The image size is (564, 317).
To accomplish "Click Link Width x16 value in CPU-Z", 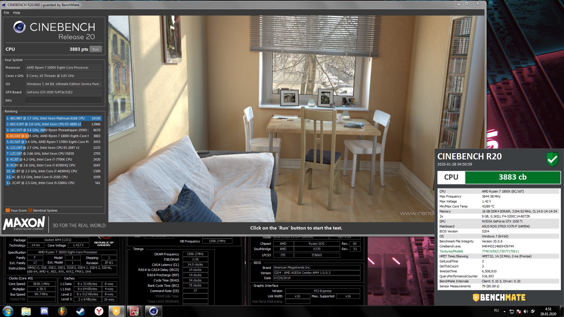I will point(297,296).
